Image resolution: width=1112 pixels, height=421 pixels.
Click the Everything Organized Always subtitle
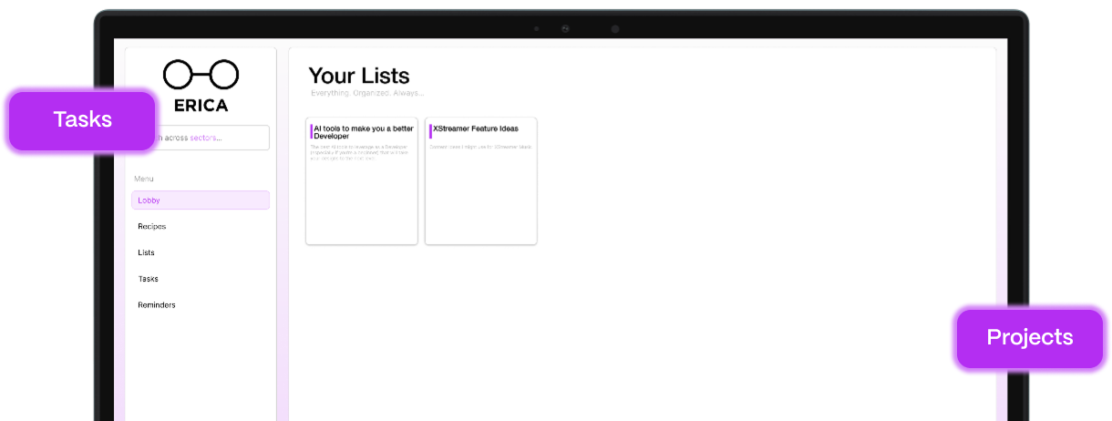367,93
